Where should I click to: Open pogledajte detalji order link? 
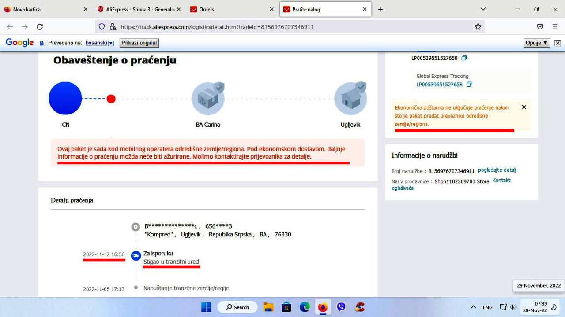497,170
